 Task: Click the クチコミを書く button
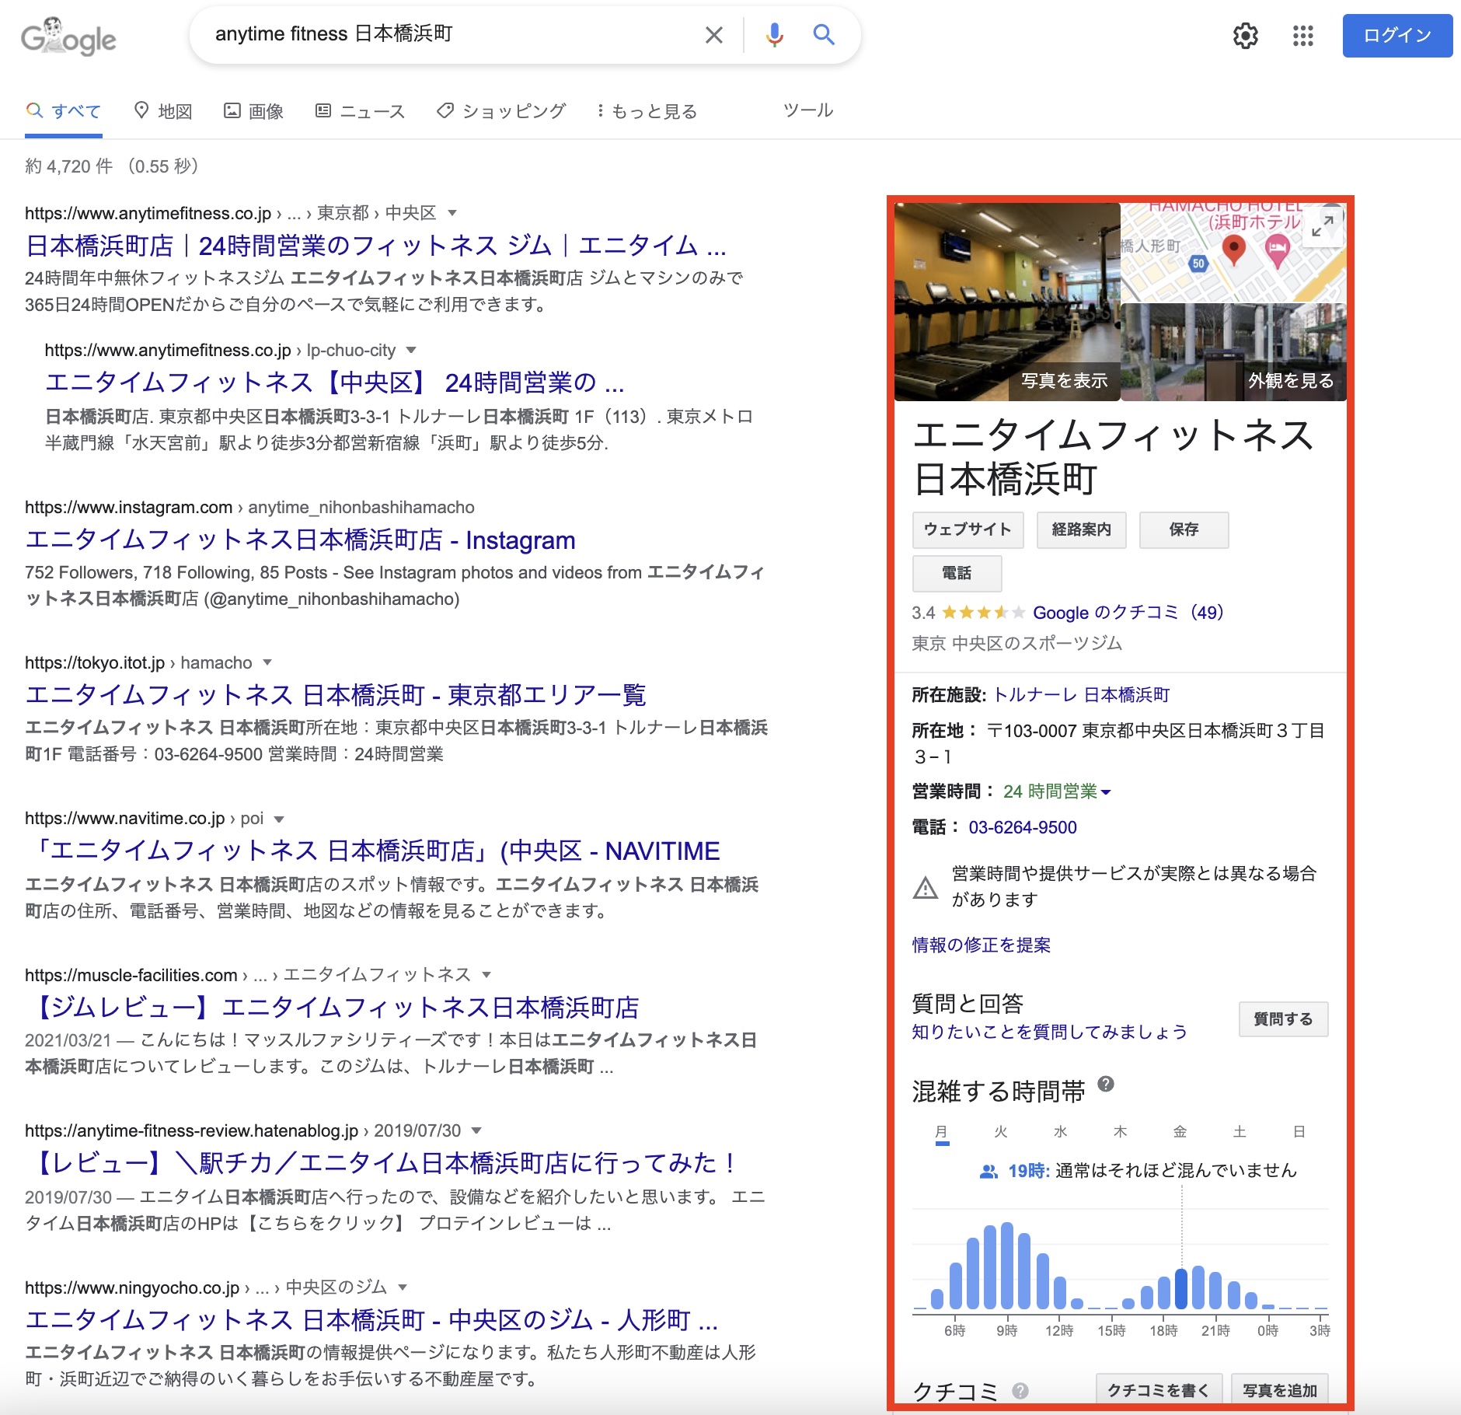point(1159,1389)
